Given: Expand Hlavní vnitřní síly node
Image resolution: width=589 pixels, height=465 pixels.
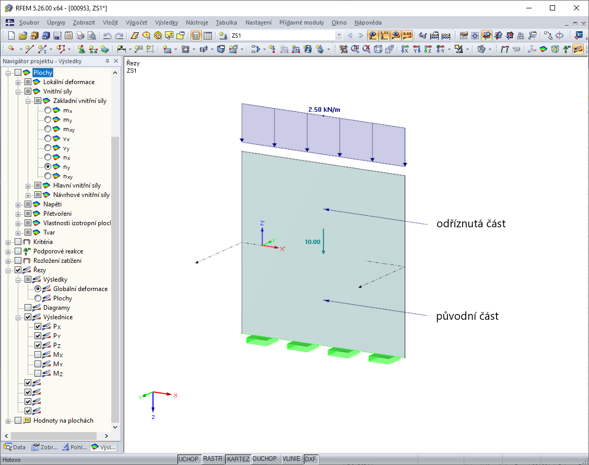Looking at the screenshot, I should [x=28, y=185].
